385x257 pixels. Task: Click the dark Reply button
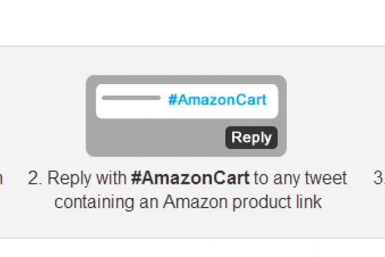252,137
